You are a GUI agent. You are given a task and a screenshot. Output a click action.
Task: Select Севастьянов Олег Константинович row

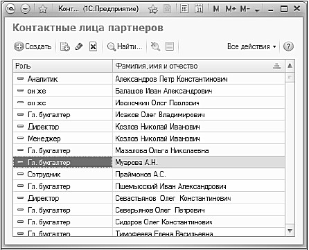149,198
